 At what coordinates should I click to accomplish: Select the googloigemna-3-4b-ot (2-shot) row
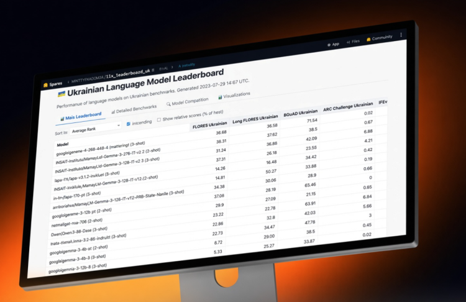coord(78,250)
